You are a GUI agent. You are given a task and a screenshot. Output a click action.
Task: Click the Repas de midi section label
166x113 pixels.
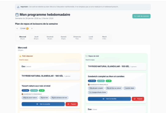(94, 56)
